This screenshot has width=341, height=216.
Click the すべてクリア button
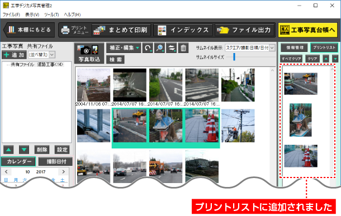click(291, 59)
